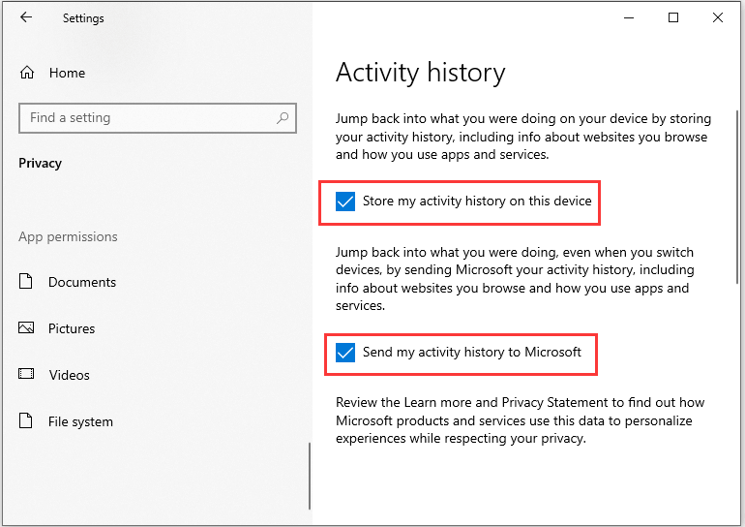Open the File system permissions page
The image size is (745, 527).
(80, 421)
